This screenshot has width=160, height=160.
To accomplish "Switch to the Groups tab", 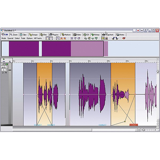I will pyautogui.click(x=34, y=35).
